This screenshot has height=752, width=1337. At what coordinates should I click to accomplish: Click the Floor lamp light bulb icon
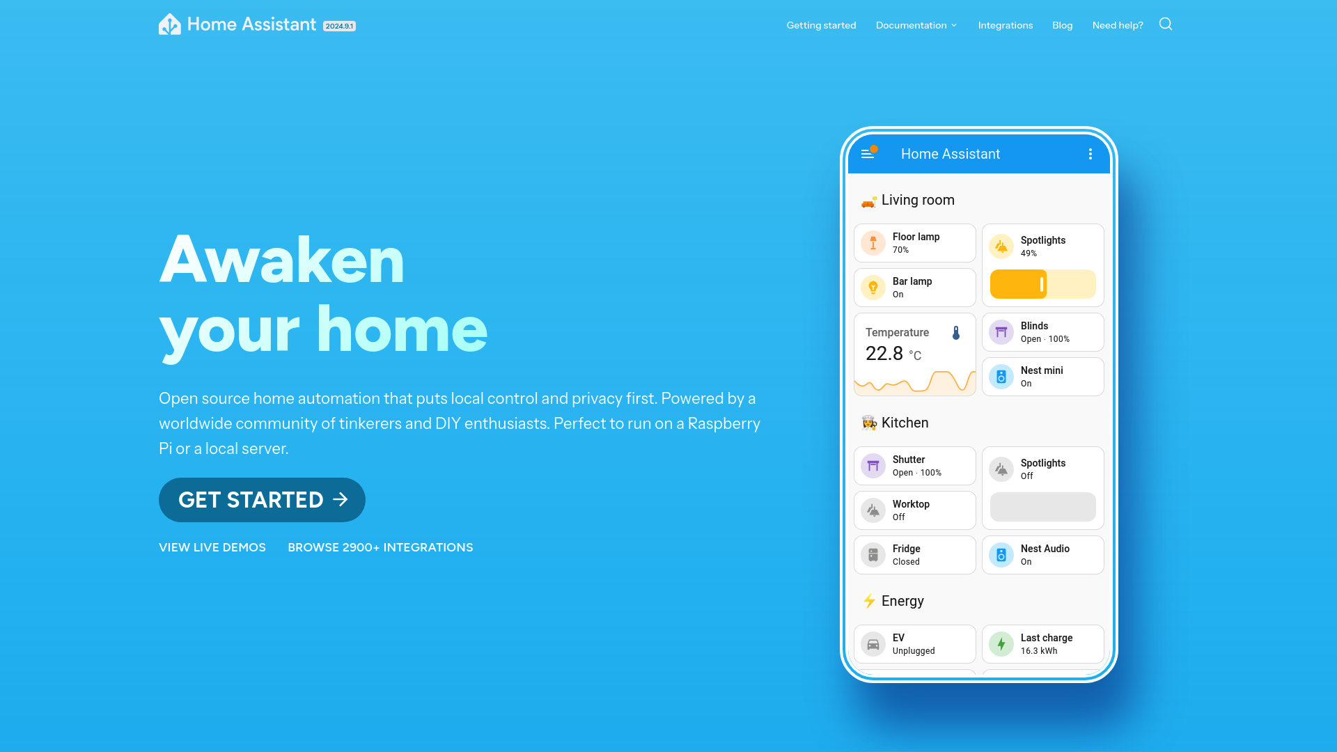(x=873, y=242)
